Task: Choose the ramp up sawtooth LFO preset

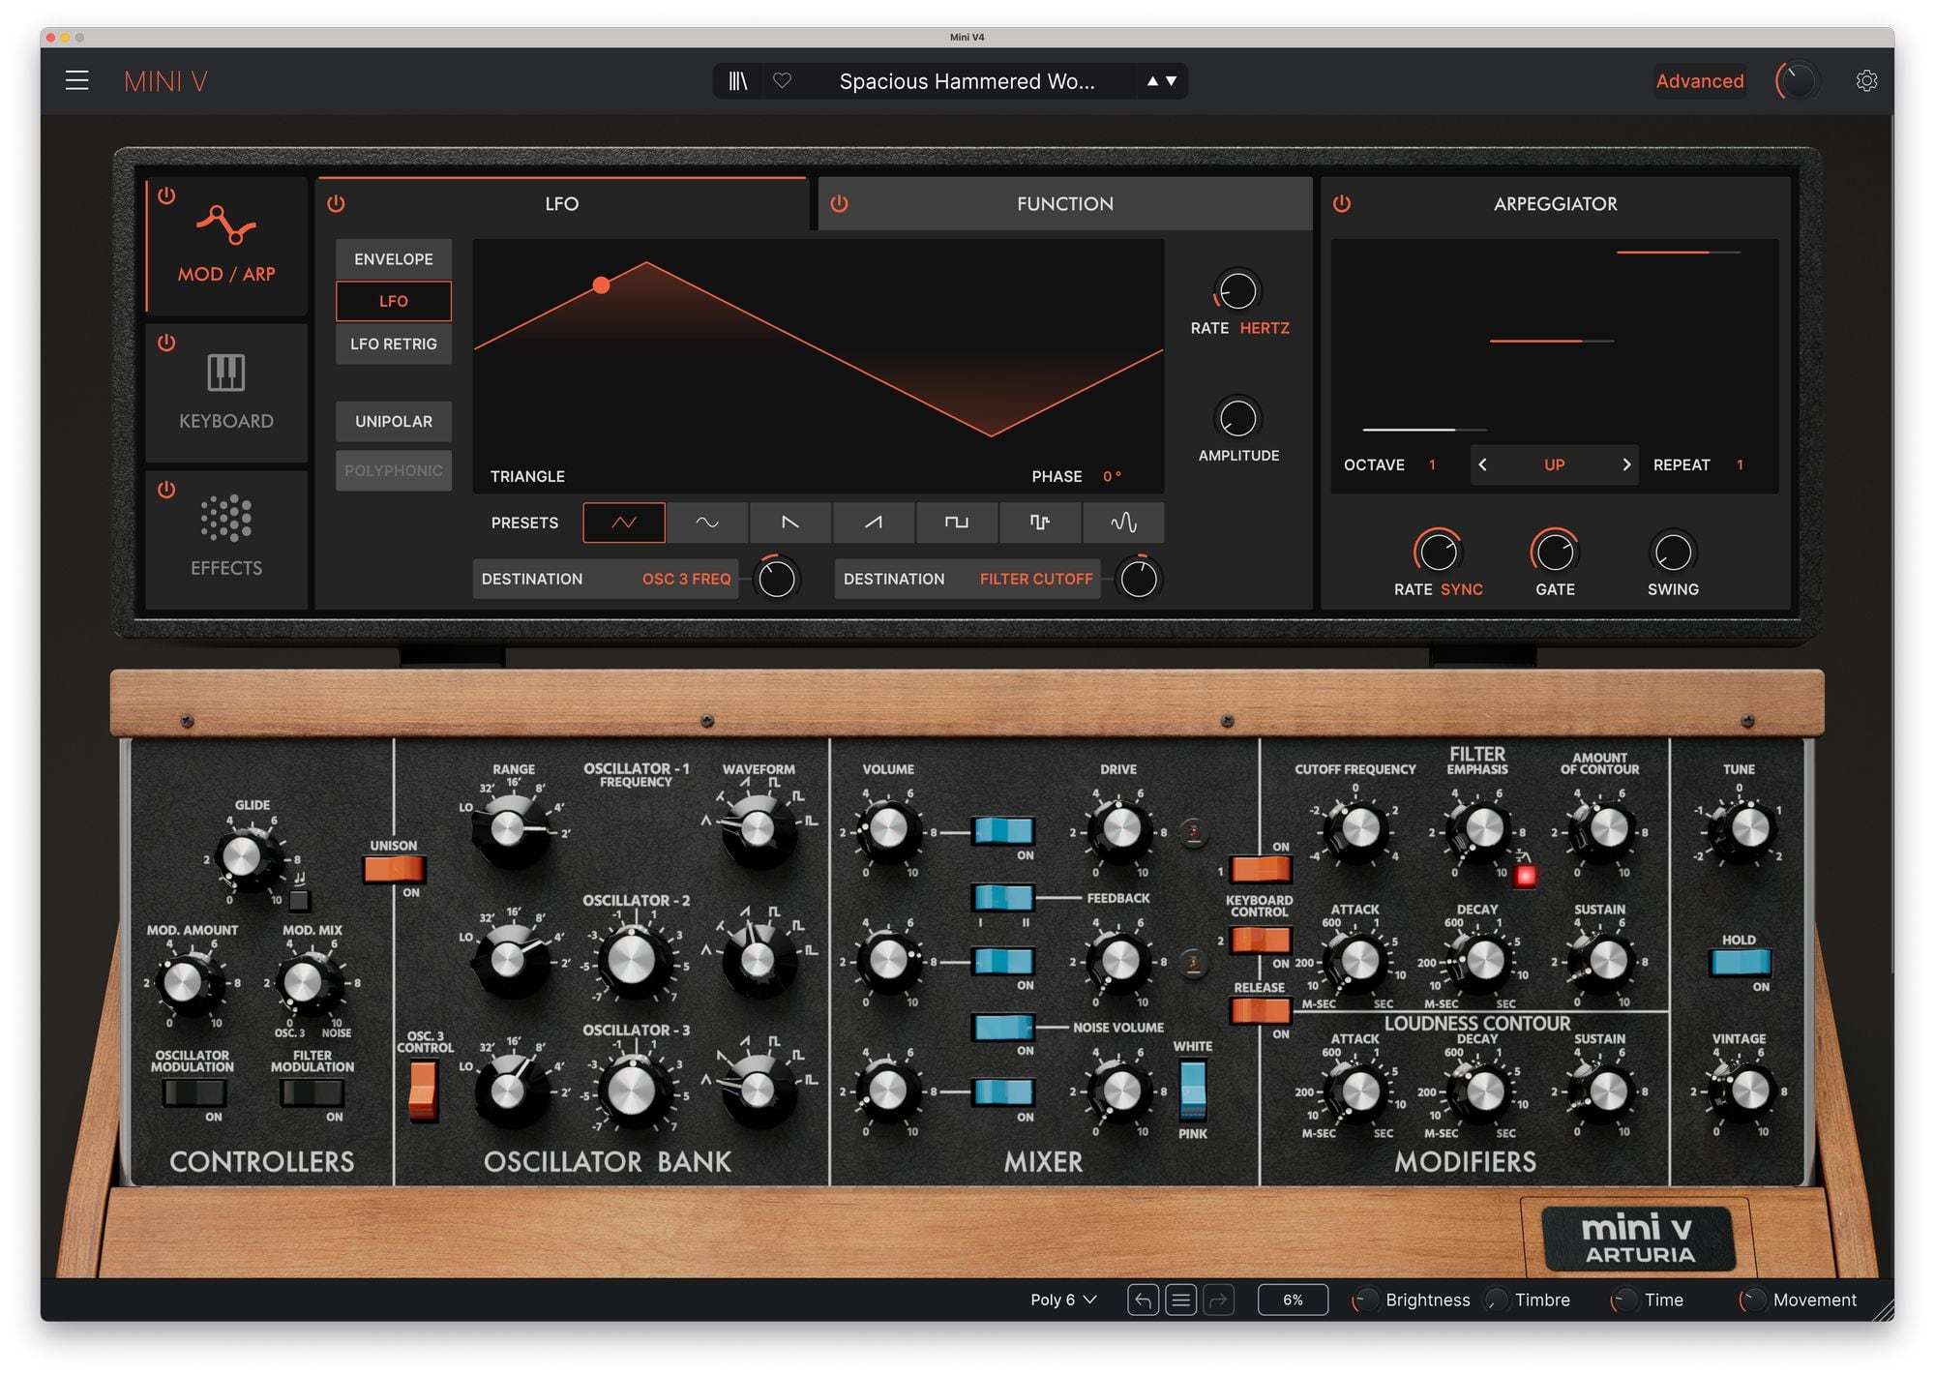Action: 873,523
